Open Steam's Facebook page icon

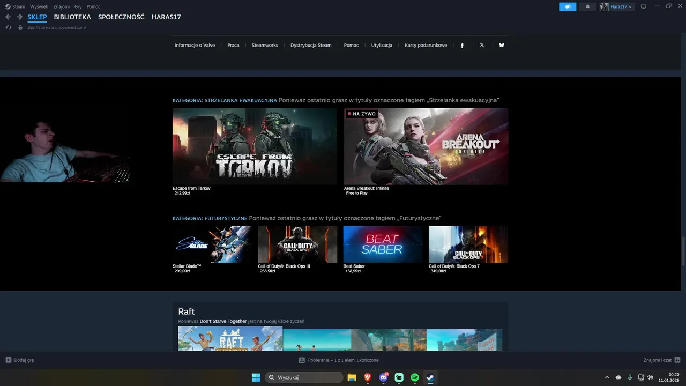click(462, 45)
